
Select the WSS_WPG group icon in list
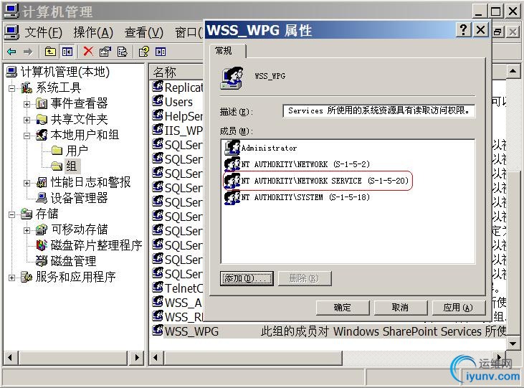(158, 331)
